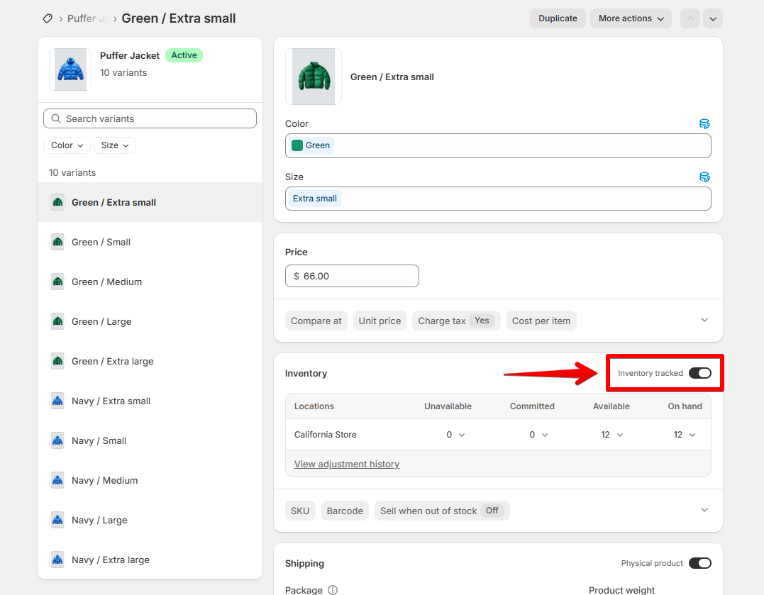This screenshot has height=595, width=764.
Task: Select the Navy / Extra small variant
Action: pyautogui.click(x=150, y=401)
